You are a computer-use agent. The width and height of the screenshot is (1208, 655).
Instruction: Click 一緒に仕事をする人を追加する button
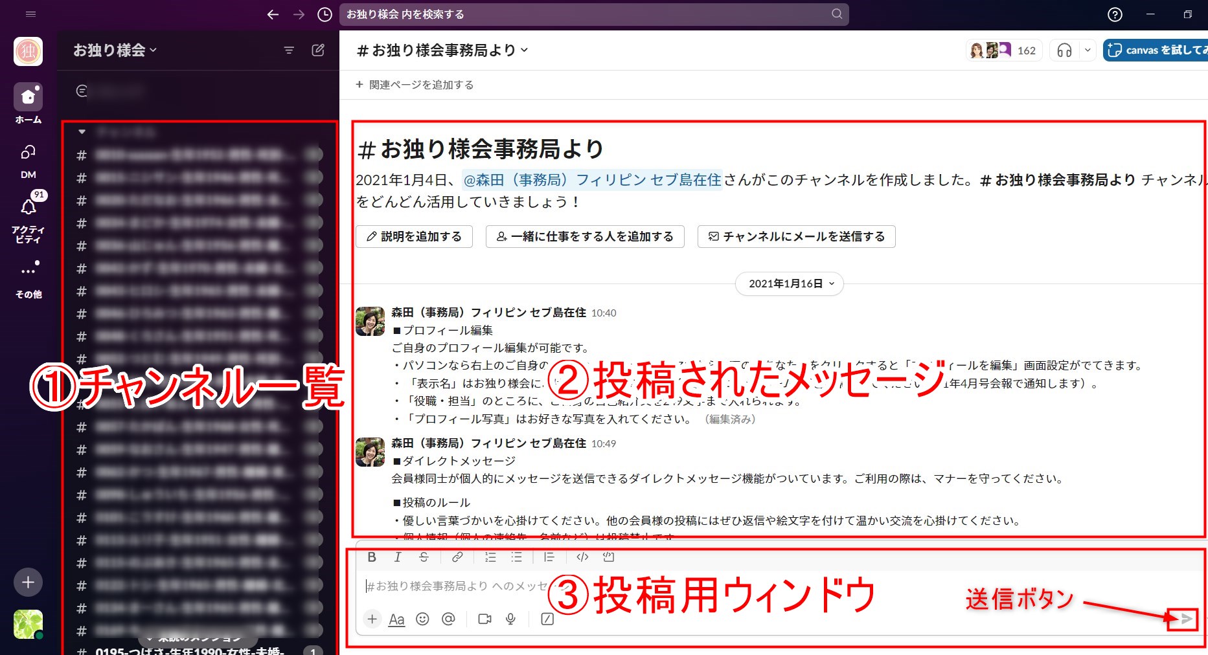pos(585,237)
